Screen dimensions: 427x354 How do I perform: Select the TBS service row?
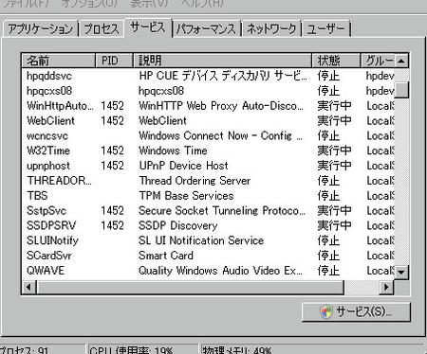click(208, 196)
